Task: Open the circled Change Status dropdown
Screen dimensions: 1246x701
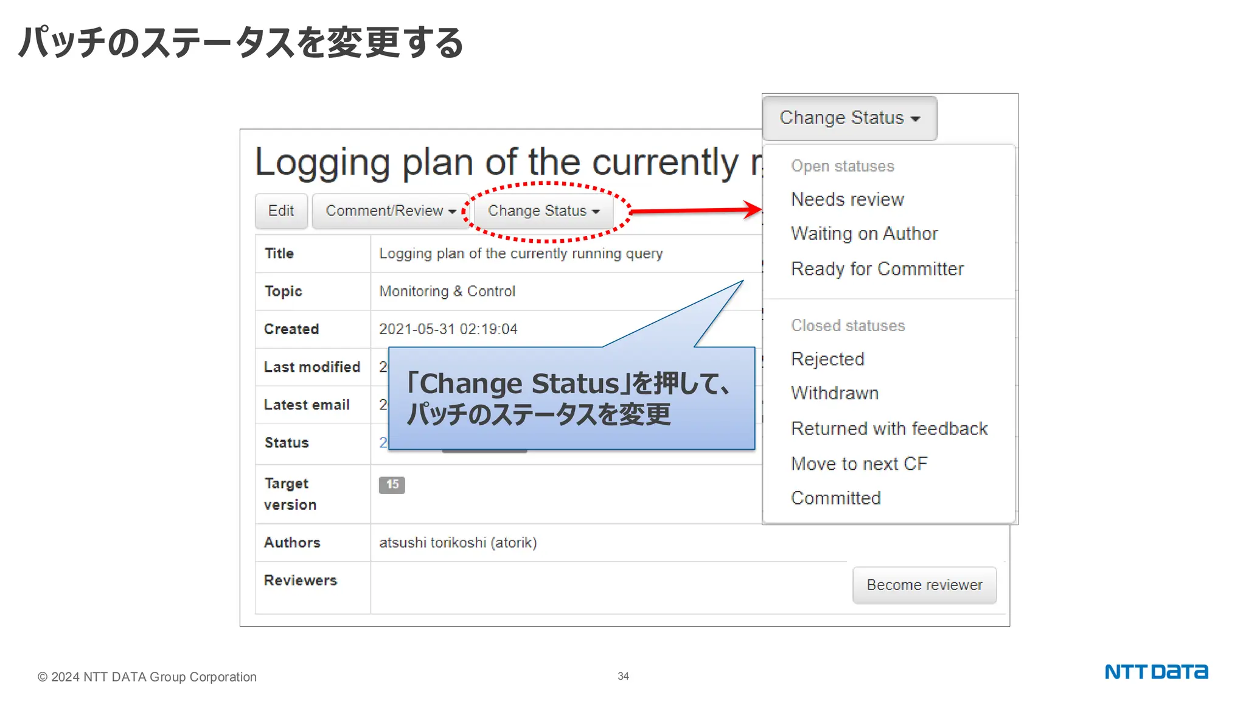Action: click(x=543, y=211)
